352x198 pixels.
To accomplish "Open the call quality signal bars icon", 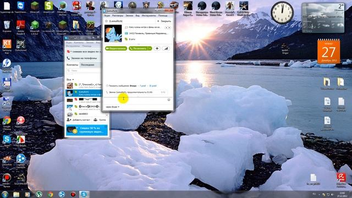I will [166, 48].
